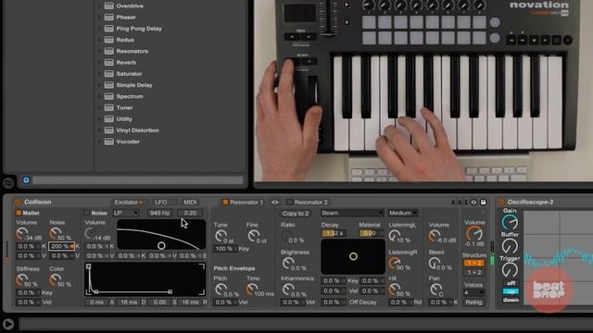Switch to the Resonator 1 tab
593x333 pixels.
pos(246,203)
